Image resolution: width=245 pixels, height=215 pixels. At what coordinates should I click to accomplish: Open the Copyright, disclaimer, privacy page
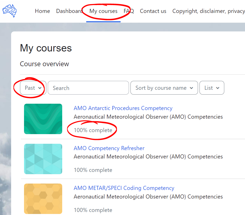point(208,11)
